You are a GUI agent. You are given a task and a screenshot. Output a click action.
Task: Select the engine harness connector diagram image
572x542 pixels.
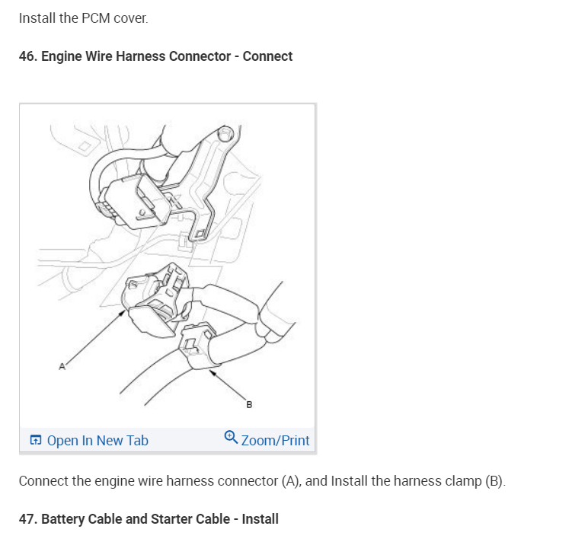(168, 266)
